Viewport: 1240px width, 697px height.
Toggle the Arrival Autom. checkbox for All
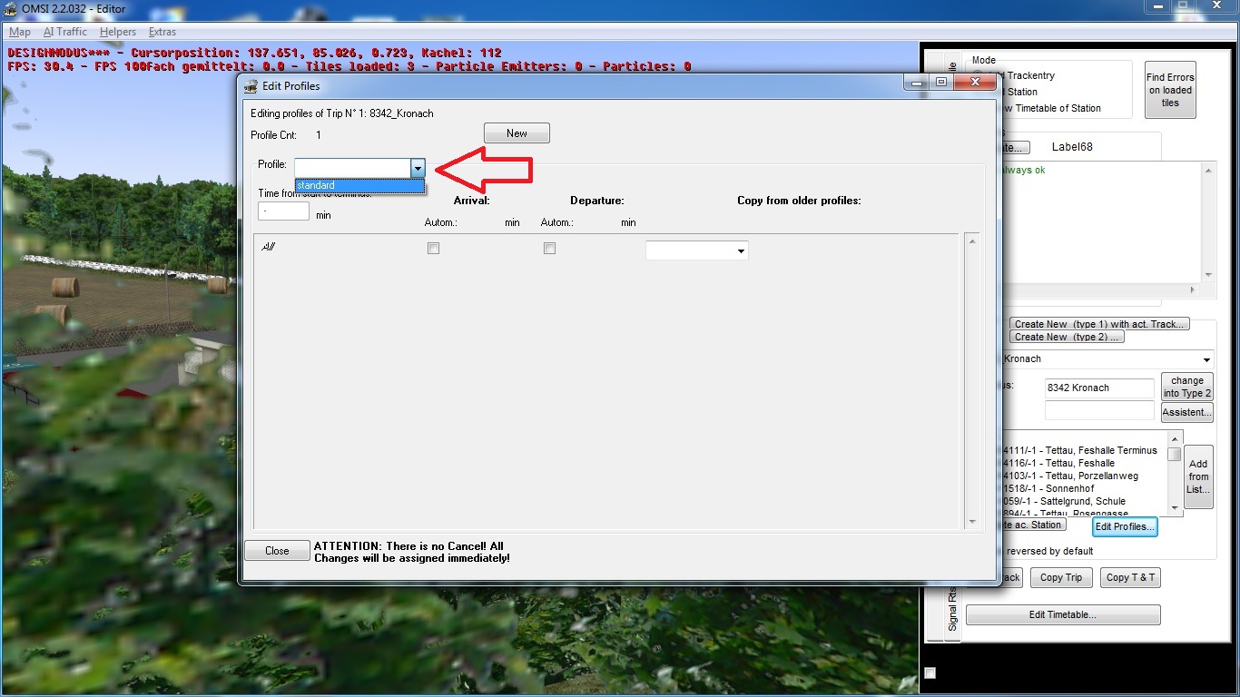pyautogui.click(x=433, y=248)
